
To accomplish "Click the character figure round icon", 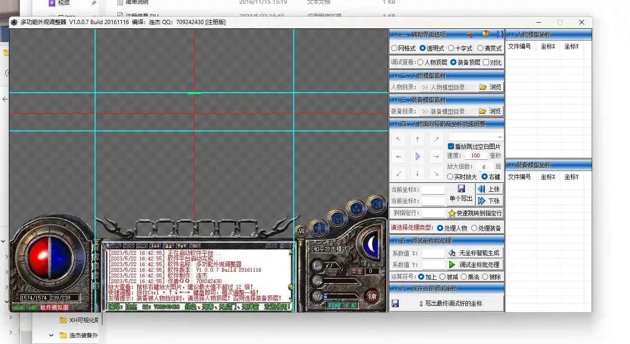I will pyautogui.click(x=319, y=228).
